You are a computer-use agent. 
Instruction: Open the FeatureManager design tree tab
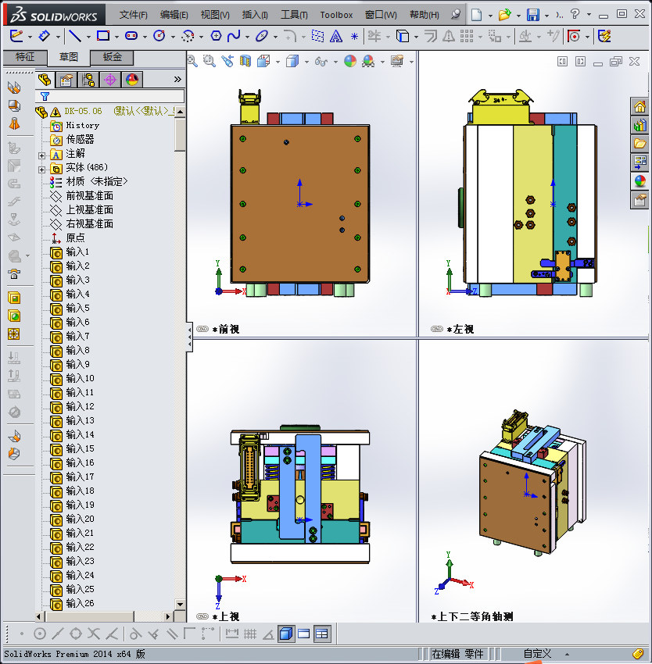(45, 80)
